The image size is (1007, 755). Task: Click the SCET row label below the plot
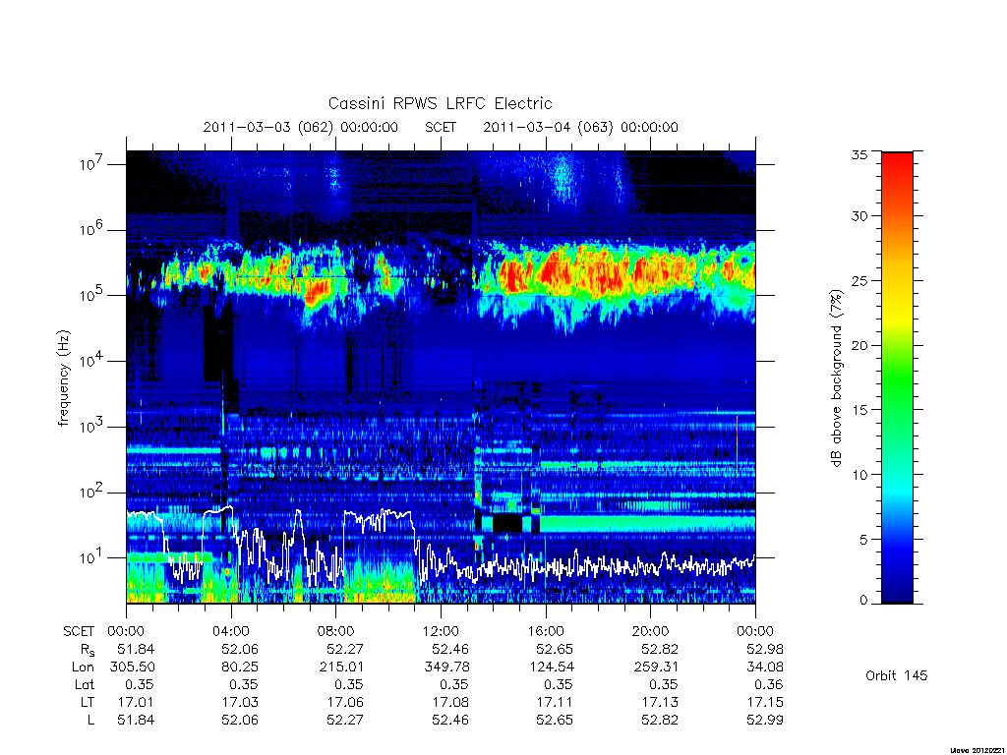[x=79, y=632]
